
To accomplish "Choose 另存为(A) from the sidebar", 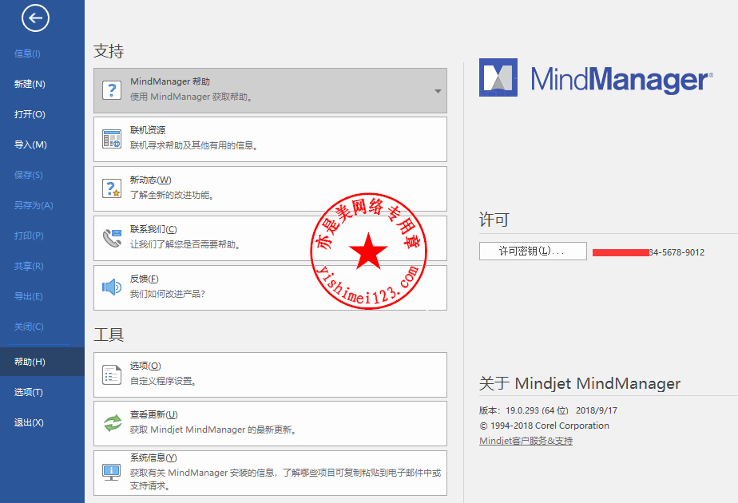I will [34, 205].
